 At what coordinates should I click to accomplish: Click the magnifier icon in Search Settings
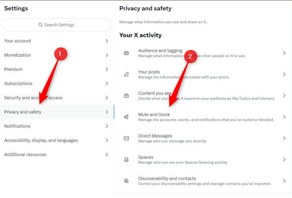pos(41,25)
